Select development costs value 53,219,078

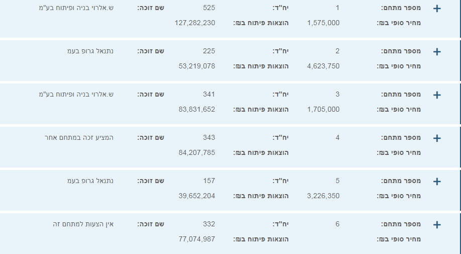197,66
